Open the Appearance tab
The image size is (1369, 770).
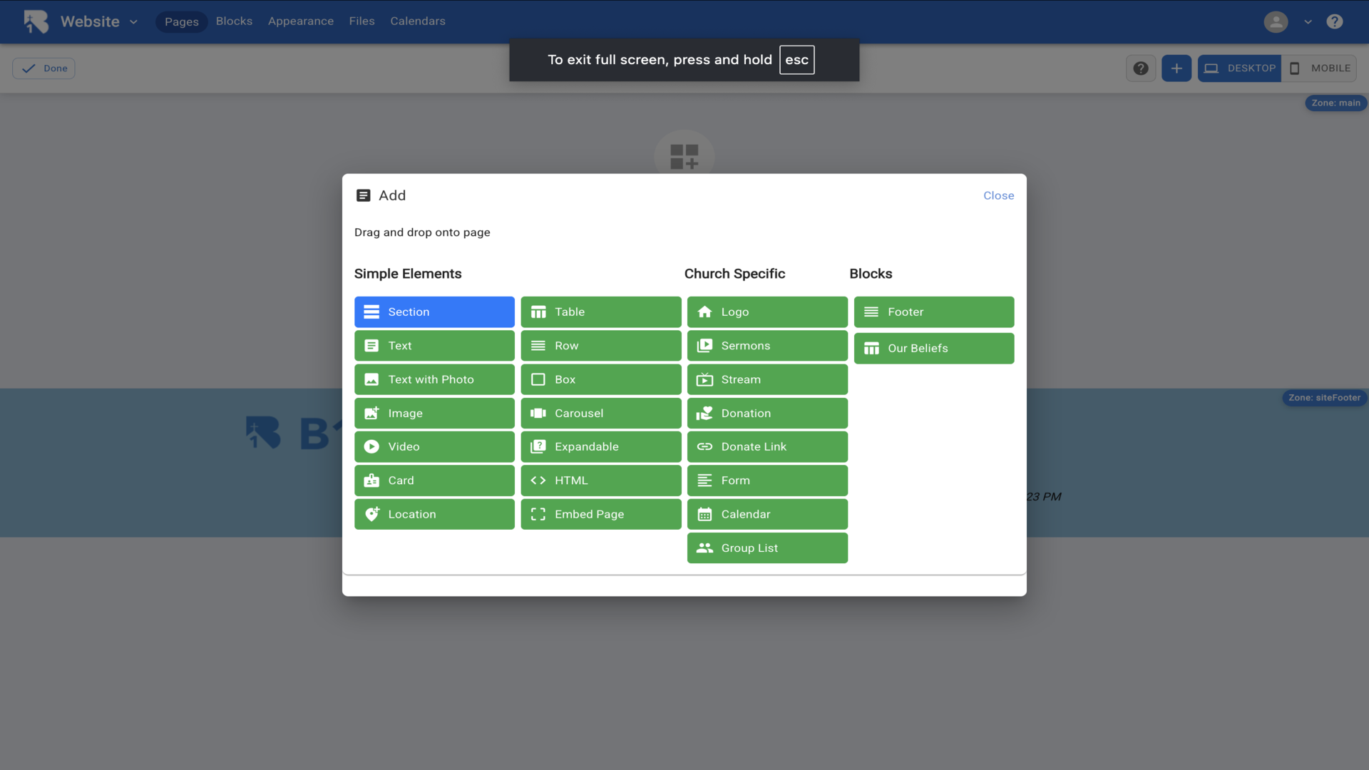tap(300, 21)
